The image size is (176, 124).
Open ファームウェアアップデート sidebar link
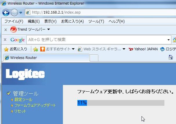click(35, 105)
